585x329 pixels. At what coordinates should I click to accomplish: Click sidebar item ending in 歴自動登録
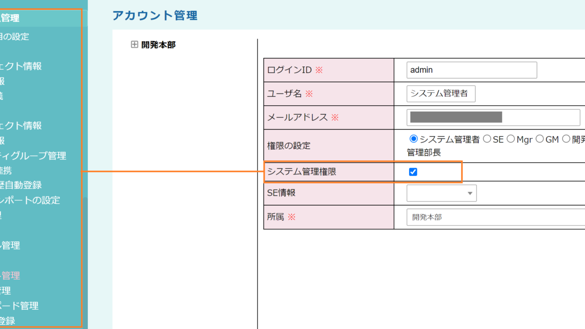tap(21, 185)
